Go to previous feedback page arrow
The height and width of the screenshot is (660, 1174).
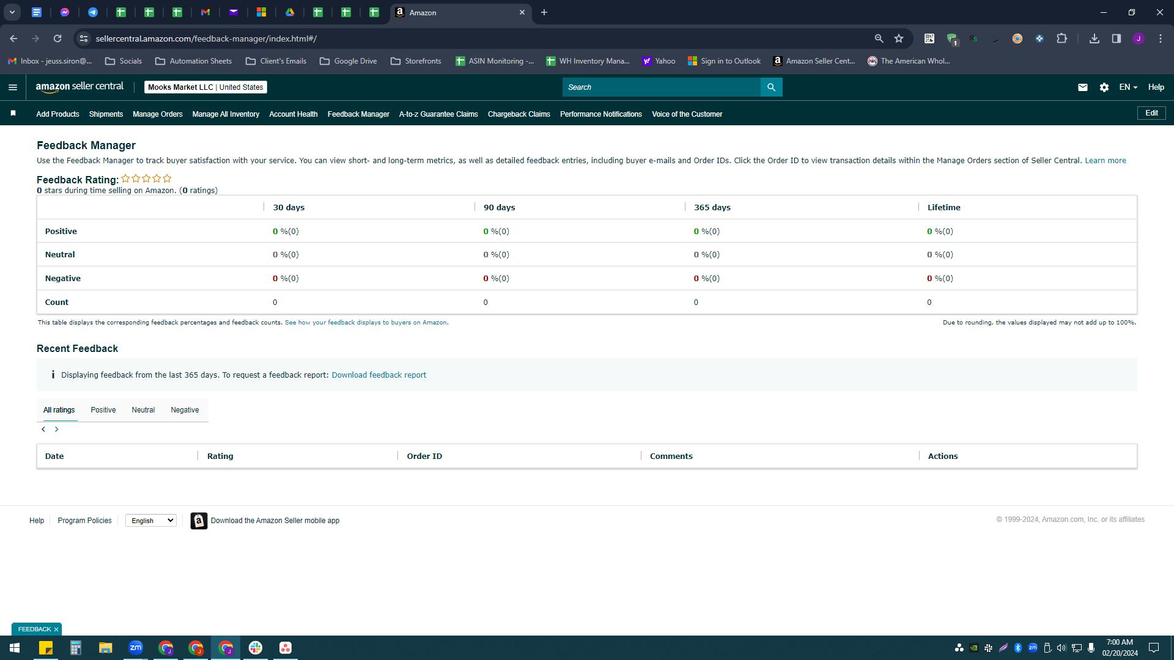(x=43, y=430)
